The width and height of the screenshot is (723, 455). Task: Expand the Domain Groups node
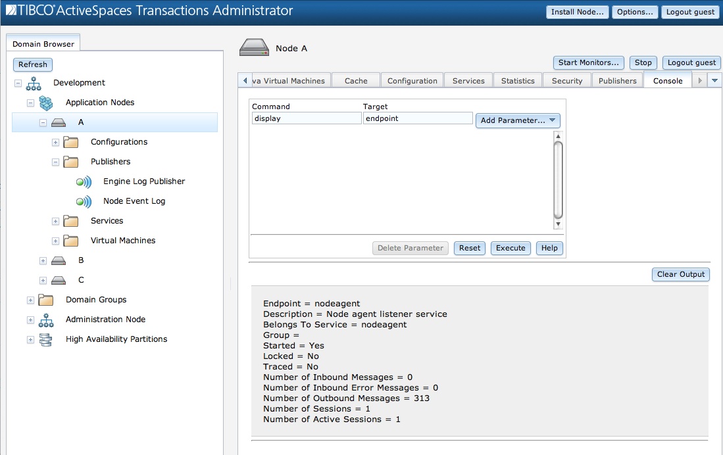pos(30,300)
